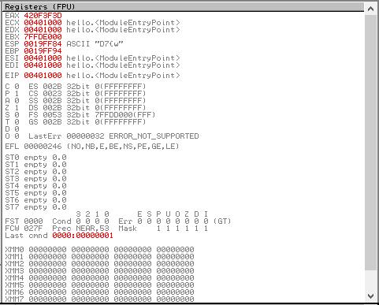Click EFL condition list (NO,NB,E,BE,NS,PE,GE,LE)

123,147
